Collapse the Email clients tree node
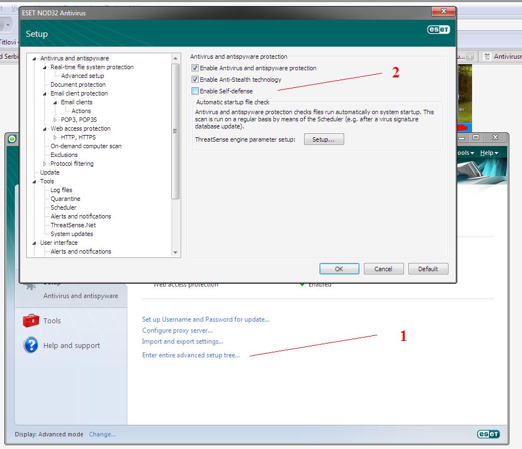Screen dimensions: 522x449 pos(55,103)
